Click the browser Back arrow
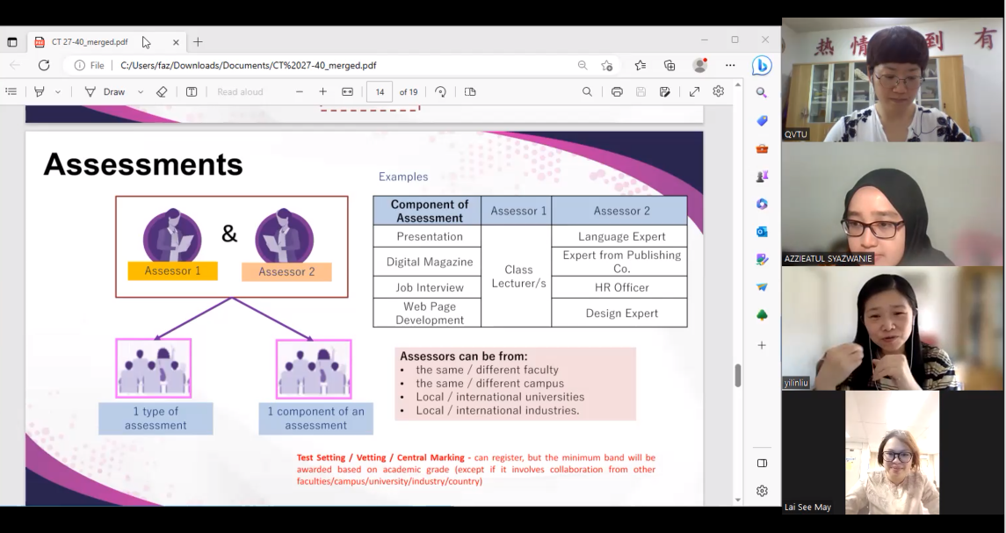1006x533 pixels. pyautogui.click(x=15, y=66)
